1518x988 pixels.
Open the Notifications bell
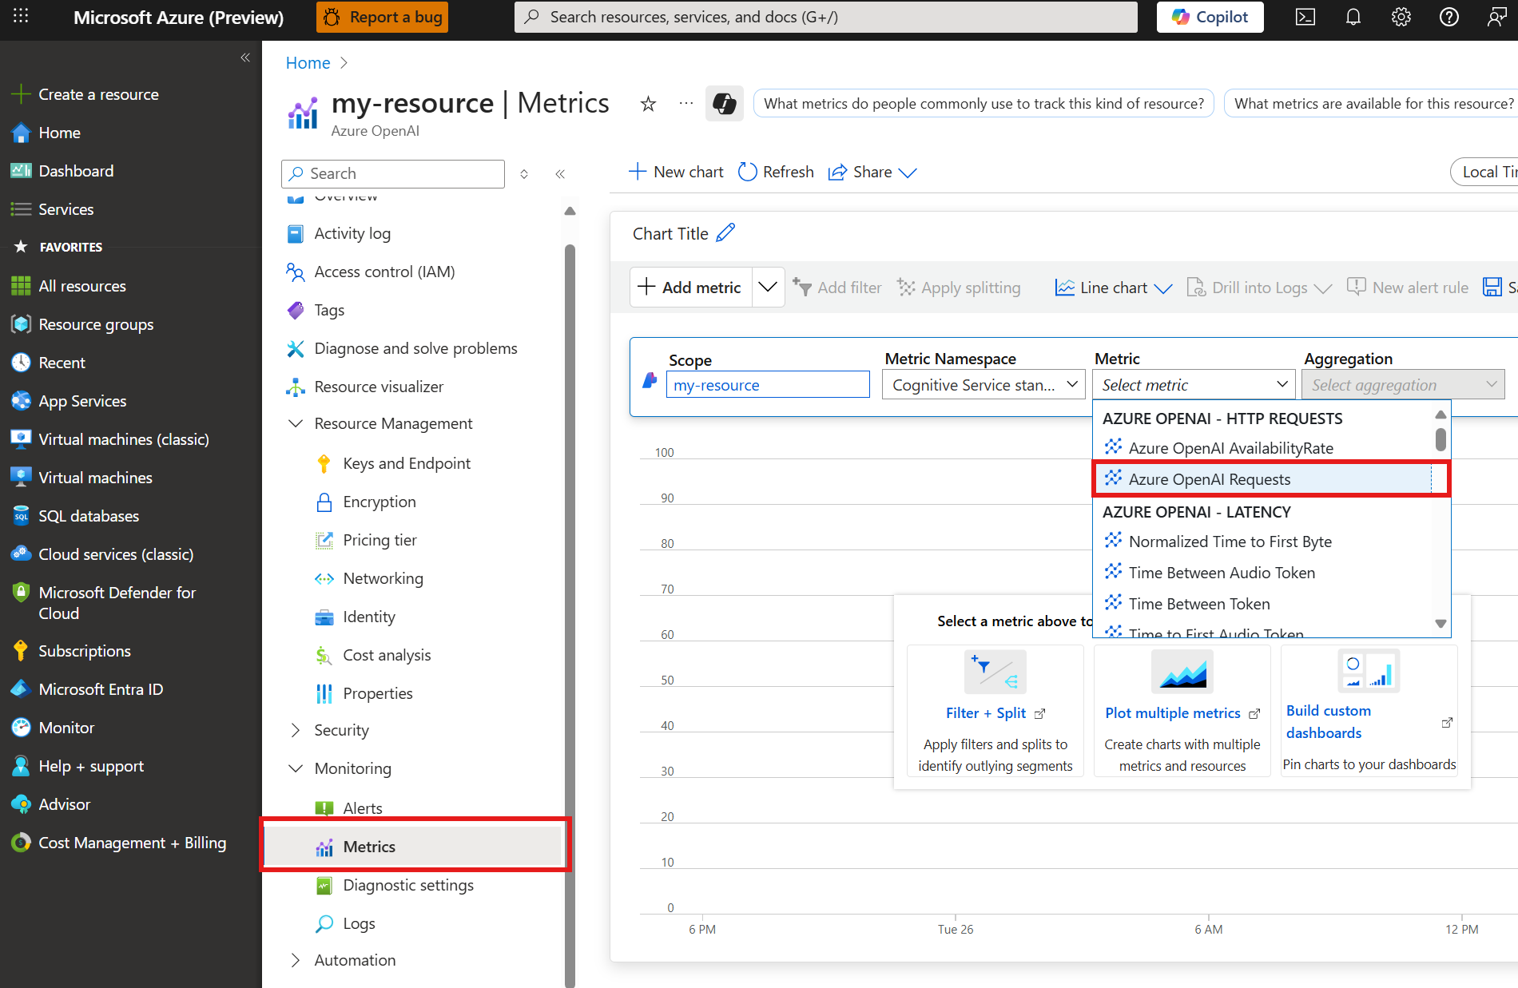pyautogui.click(x=1353, y=17)
